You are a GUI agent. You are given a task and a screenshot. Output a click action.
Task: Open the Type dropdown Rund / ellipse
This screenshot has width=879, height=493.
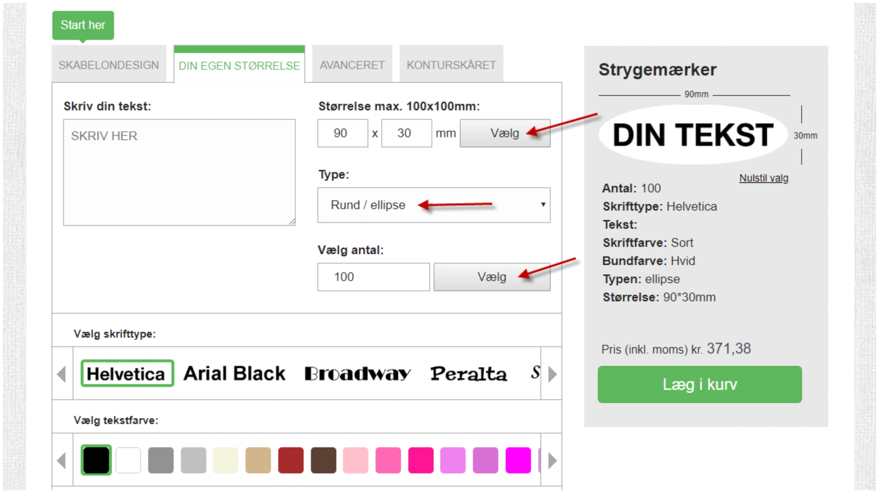click(434, 205)
